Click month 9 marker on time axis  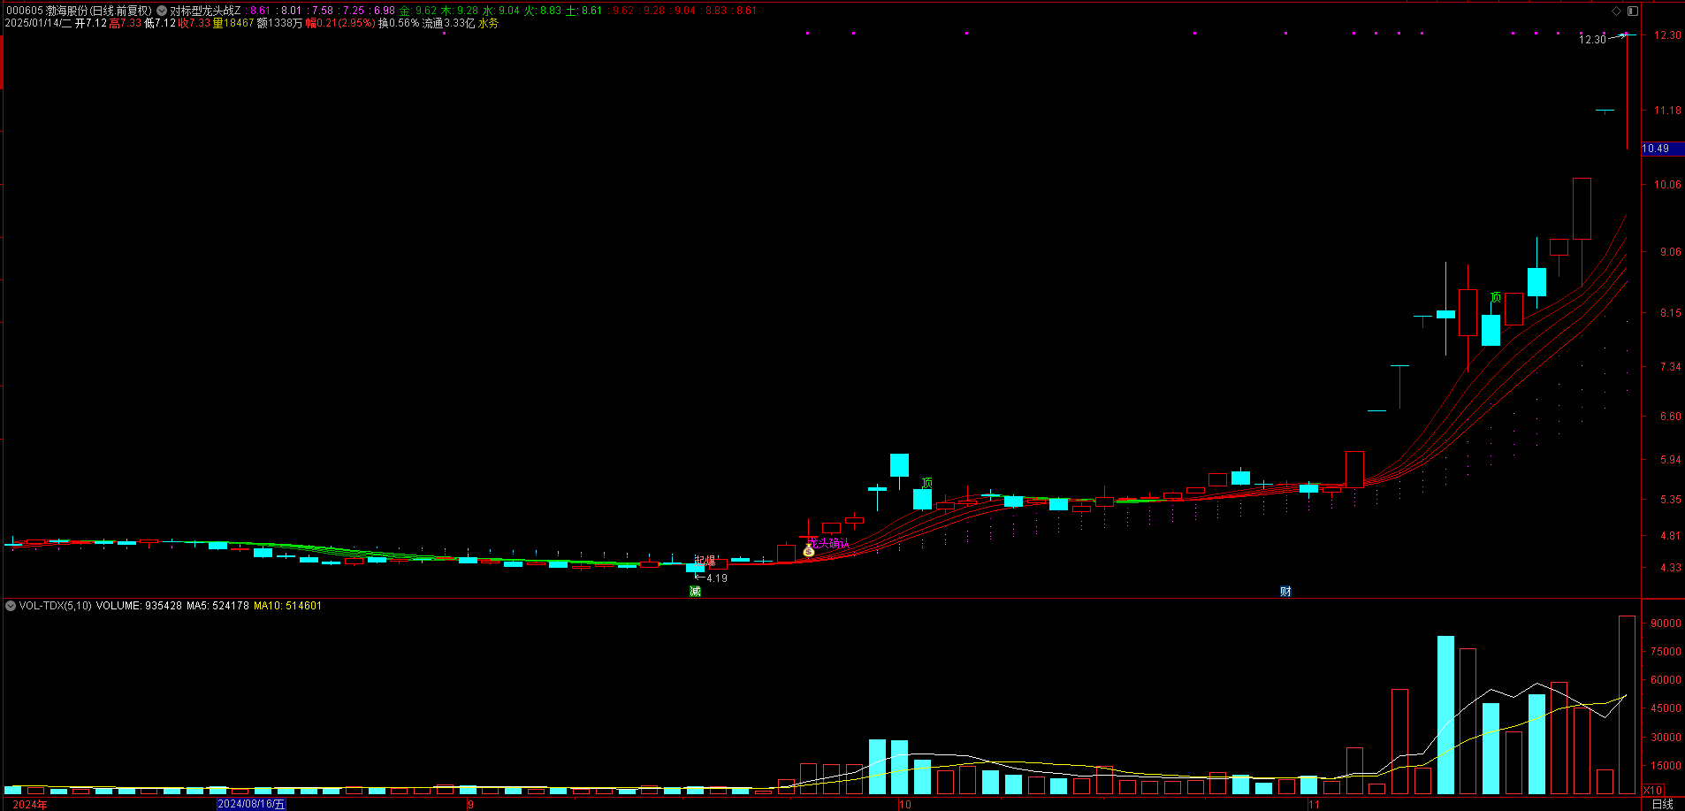(470, 804)
